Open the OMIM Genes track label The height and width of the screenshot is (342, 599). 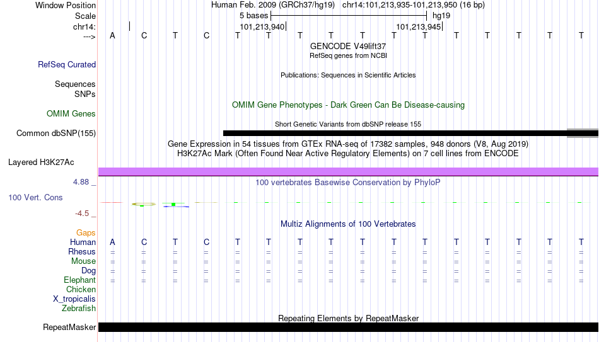(x=71, y=114)
